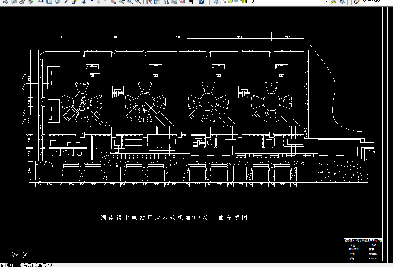Select the Match Properties brush tool
Viewport: 393px width, 267px height.
(66, 2)
